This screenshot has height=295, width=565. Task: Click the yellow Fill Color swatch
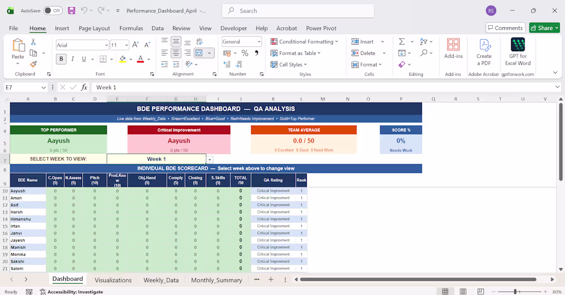pyautogui.click(x=123, y=59)
